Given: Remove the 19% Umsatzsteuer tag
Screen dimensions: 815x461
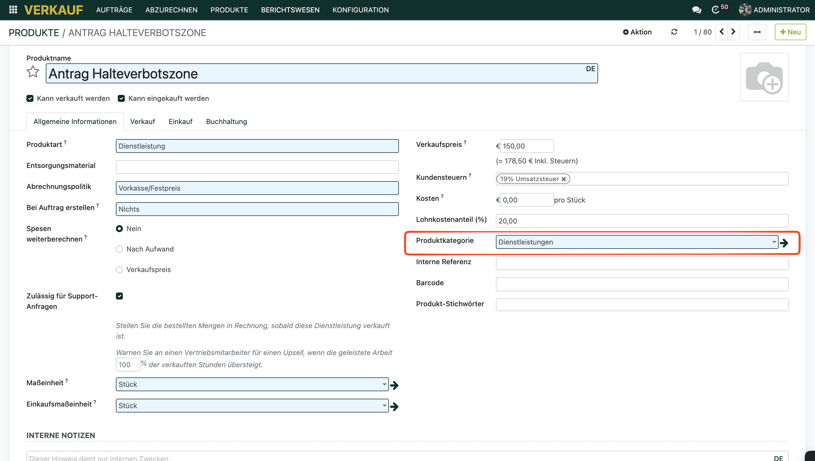Looking at the screenshot, I should click(x=564, y=179).
